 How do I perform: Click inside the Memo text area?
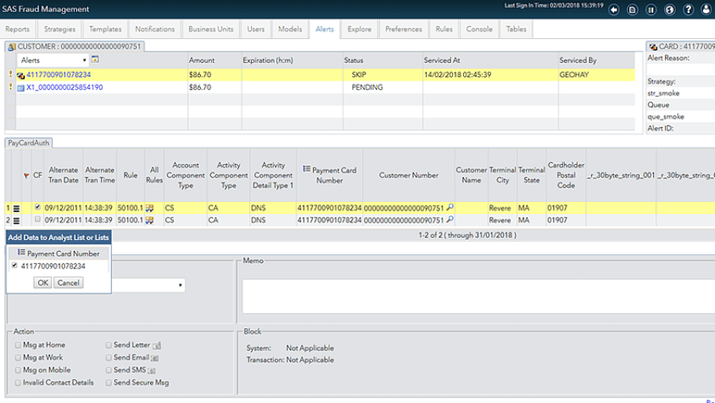coord(479,296)
